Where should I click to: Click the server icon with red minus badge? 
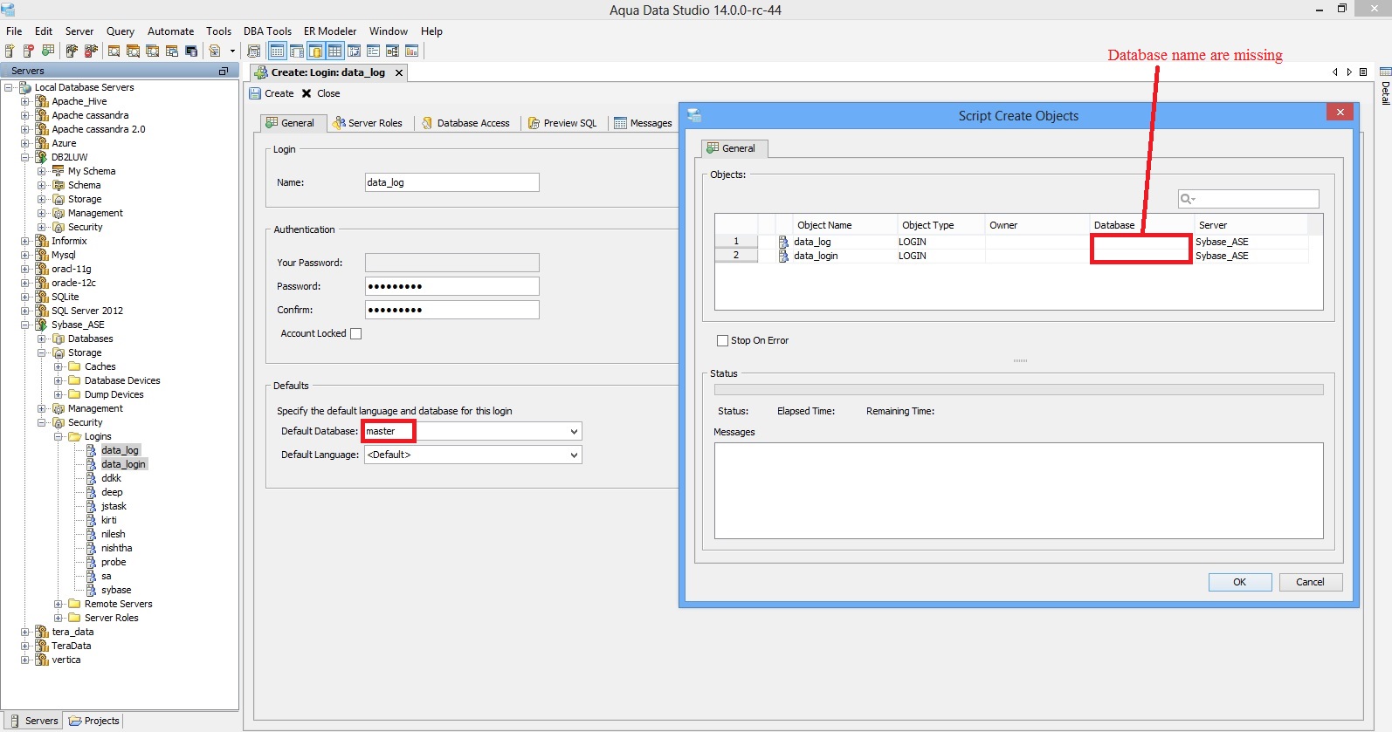click(x=29, y=51)
